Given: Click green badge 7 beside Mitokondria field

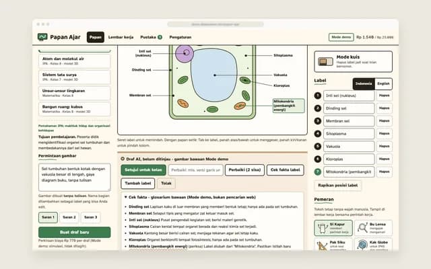Looking at the screenshot, I should point(317,171).
